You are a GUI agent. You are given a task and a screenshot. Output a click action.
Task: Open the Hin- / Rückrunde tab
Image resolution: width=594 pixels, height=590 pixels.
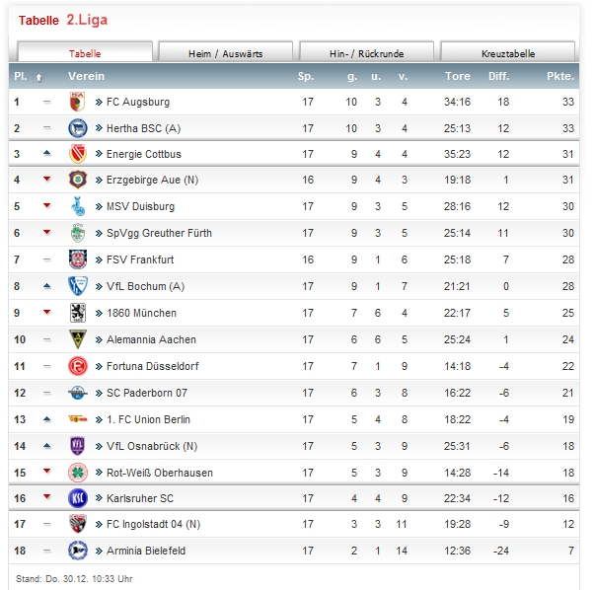(366, 53)
